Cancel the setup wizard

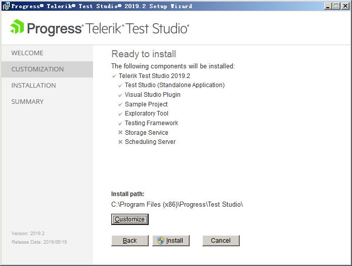coord(221,241)
